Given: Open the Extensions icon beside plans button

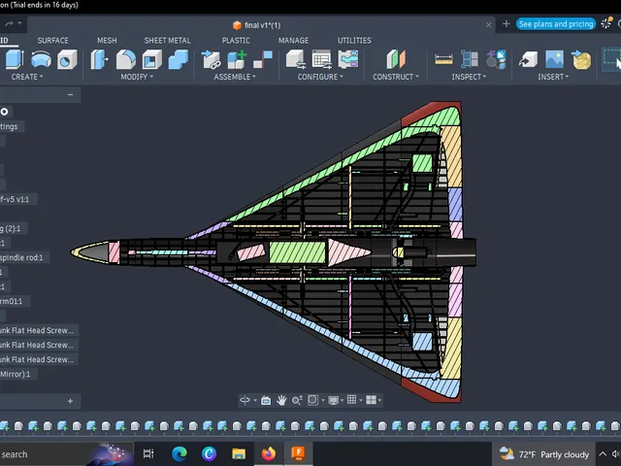Looking at the screenshot, I should pyautogui.click(x=605, y=23).
